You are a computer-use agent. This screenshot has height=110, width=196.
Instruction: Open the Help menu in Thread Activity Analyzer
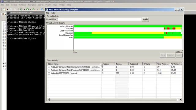click(x=53, y=13)
